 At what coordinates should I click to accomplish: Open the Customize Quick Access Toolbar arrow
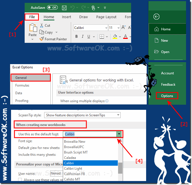coord(105,8)
